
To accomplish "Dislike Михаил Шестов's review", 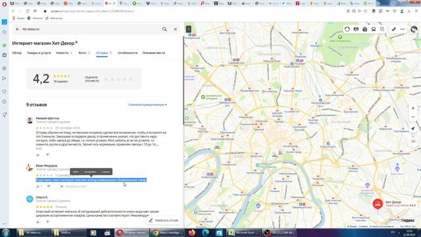I will tap(48, 155).
